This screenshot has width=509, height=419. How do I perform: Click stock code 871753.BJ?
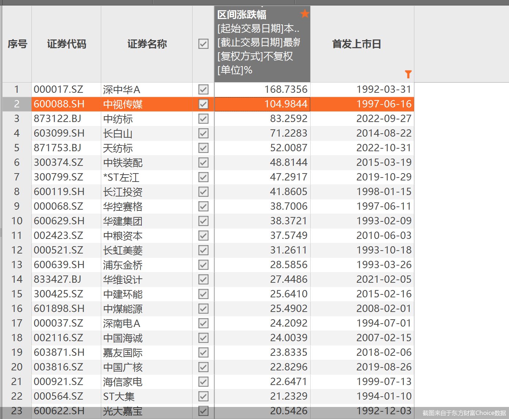[57, 148]
